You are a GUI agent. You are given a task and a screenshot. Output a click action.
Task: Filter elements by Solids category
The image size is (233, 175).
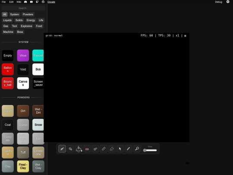pos(19,20)
